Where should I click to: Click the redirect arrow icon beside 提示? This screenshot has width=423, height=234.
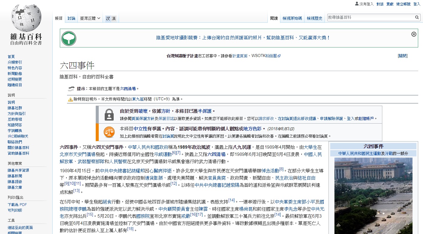[71, 88]
